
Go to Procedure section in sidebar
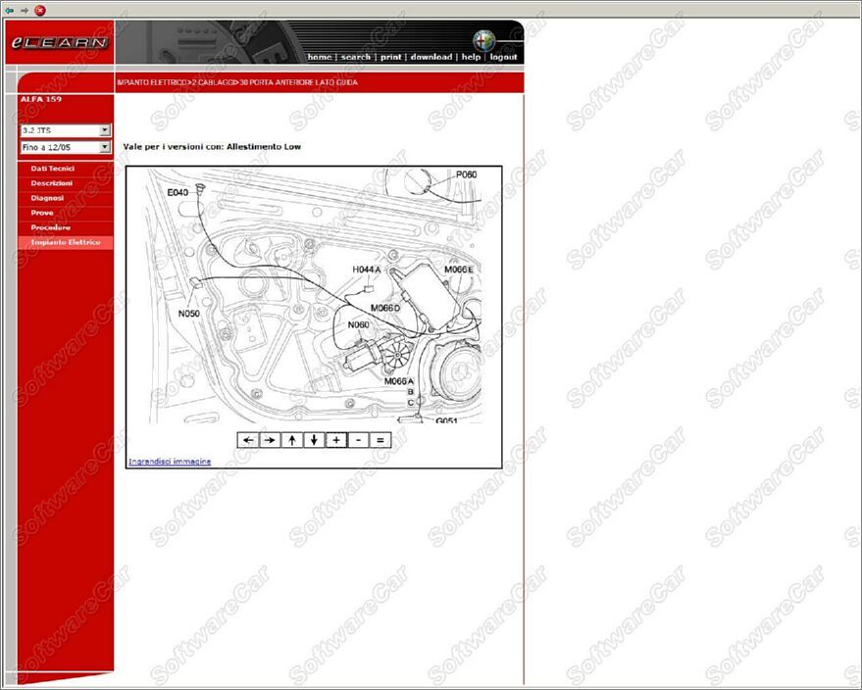[x=50, y=227]
